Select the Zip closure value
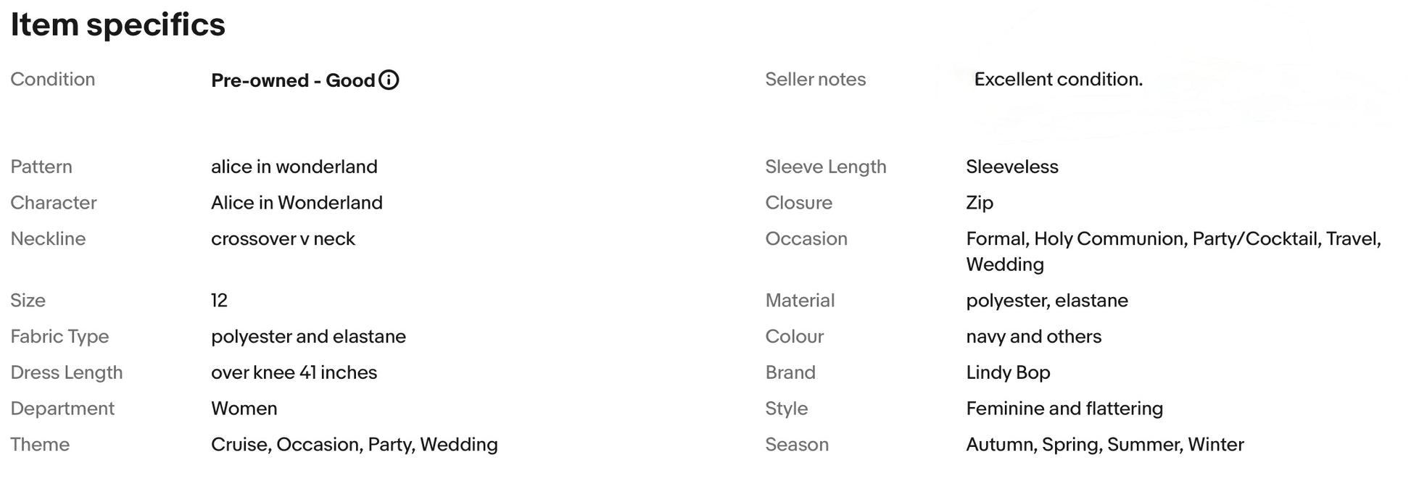The width and height of the screenshot is (1411, 481). [x=979, y=203]
